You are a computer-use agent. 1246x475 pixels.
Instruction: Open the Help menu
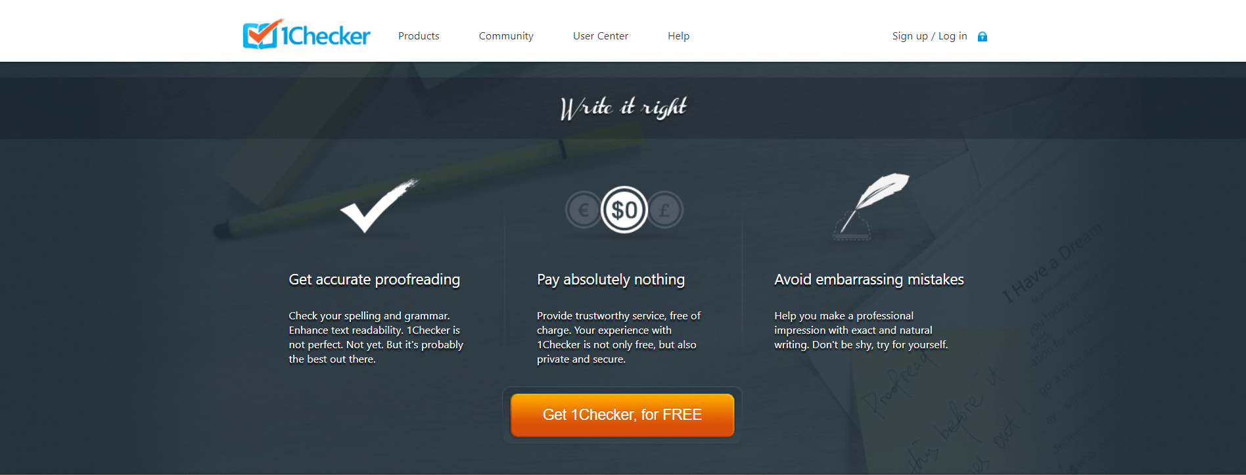(679, 36)
